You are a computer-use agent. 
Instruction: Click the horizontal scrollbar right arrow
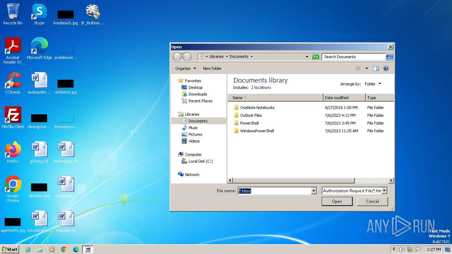coord(391,181)
